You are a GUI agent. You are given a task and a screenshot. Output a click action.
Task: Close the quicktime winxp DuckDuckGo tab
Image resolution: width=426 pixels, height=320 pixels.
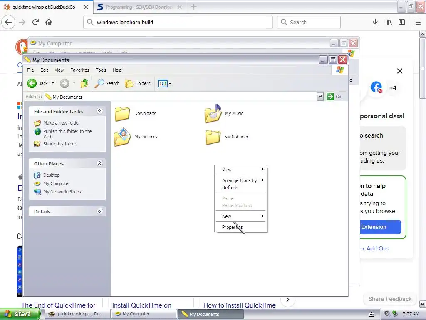[86, 7]
